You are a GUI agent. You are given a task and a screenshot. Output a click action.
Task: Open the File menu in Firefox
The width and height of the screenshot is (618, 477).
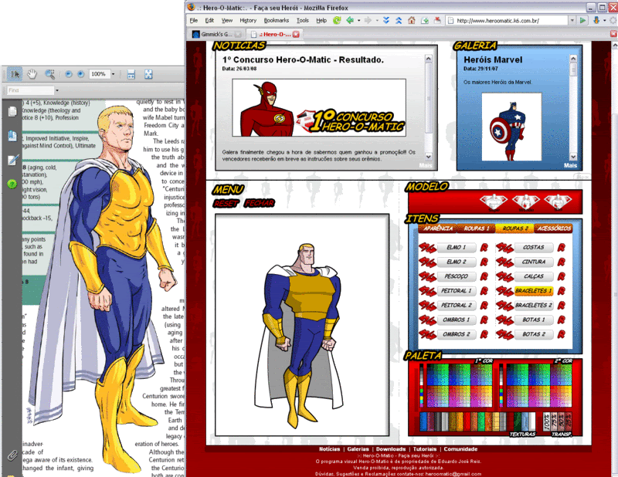coord(194,21)
